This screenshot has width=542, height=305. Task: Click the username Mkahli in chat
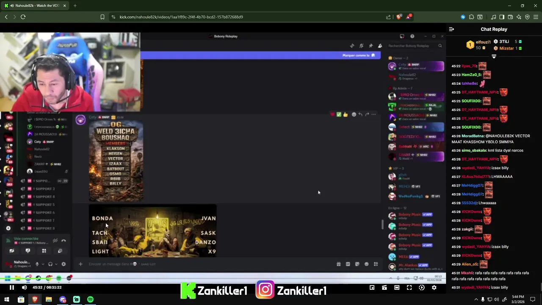pyautogui.click(x=467, y=273)
